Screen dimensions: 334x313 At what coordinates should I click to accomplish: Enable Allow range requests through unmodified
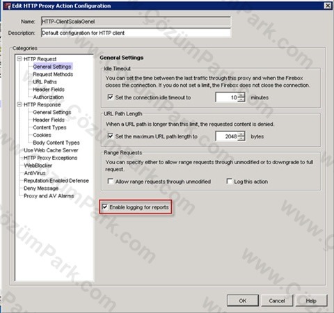pos(111,181)
